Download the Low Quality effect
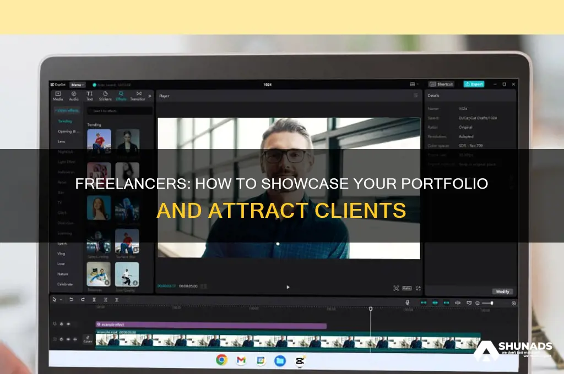Screen dimensions: 564x374 point(135,283)
